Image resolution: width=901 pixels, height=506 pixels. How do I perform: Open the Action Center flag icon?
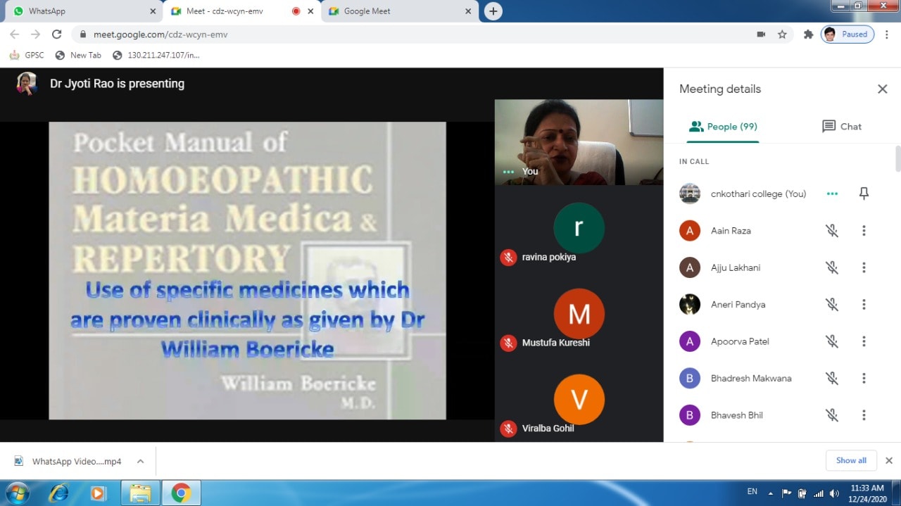[786, 493]
